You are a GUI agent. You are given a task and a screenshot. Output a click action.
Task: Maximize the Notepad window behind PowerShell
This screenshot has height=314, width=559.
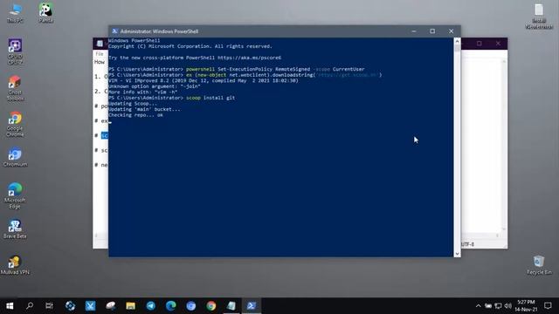click(x=480, y=44)
